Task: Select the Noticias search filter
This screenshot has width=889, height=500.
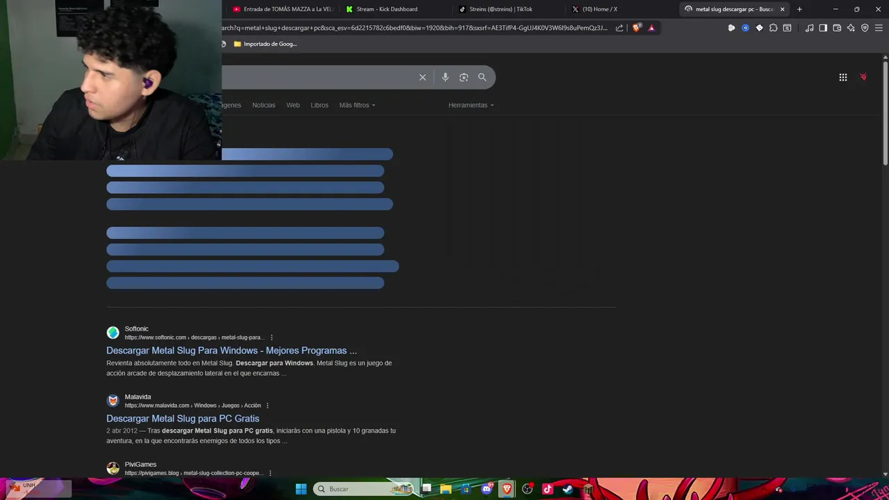Action: click(263, 105)
